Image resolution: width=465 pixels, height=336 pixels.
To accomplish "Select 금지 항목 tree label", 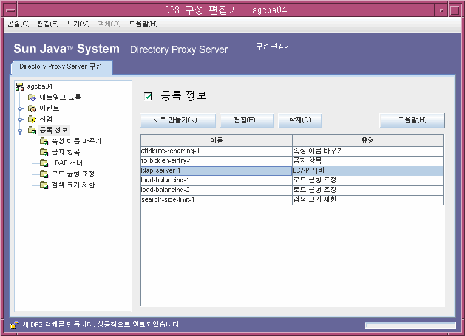I will [66, 152].
